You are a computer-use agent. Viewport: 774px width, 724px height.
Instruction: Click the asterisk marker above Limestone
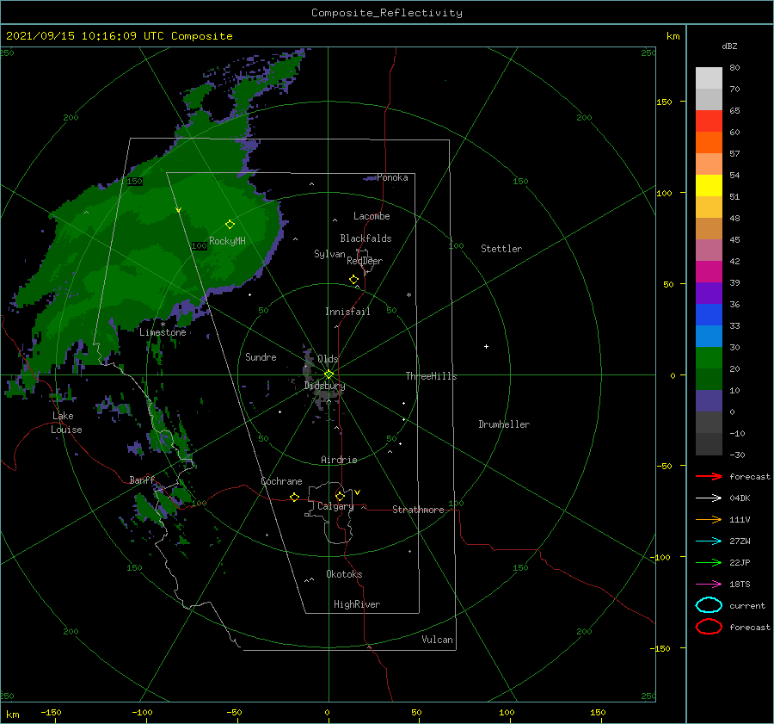click(x=163, y=325)
